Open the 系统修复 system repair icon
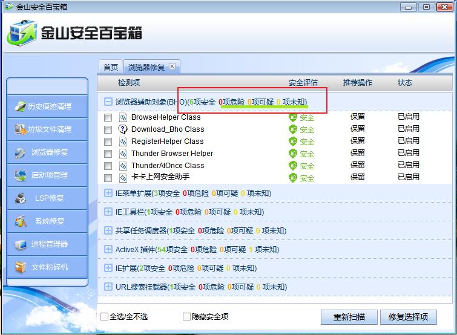The height and width of the screenshot is (335, 457). [21, 221]
